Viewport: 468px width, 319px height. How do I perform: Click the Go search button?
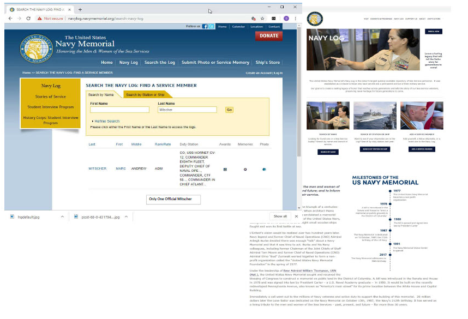click(x=229, y=110)
